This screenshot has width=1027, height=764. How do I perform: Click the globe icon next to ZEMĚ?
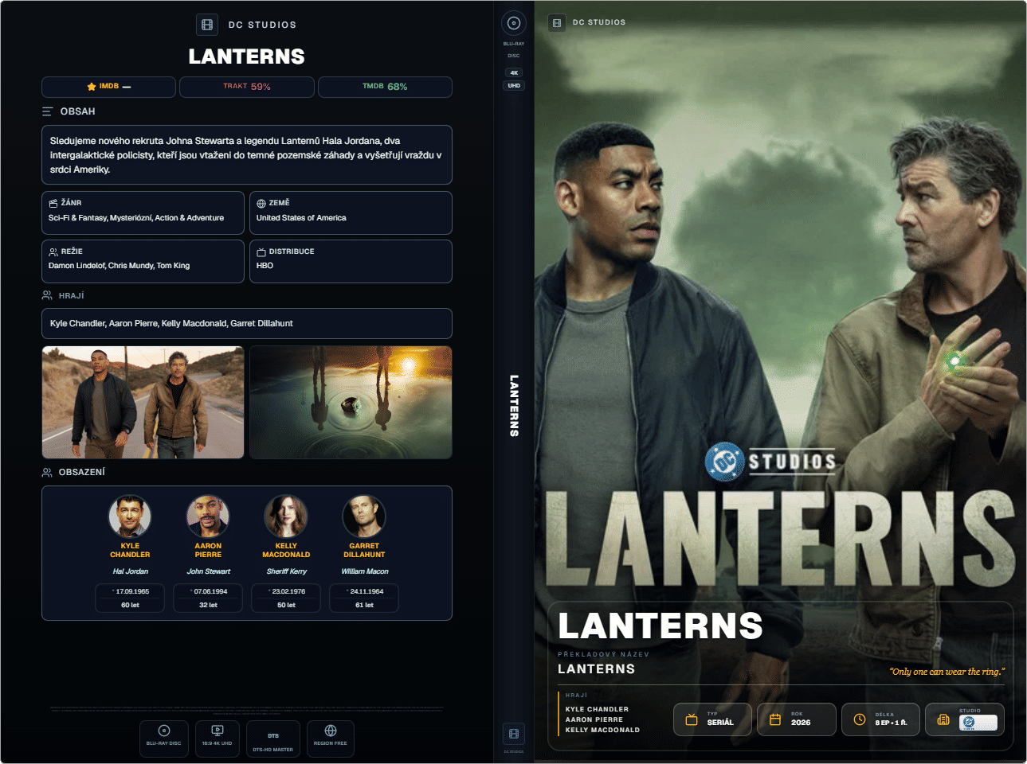(261, 203)
